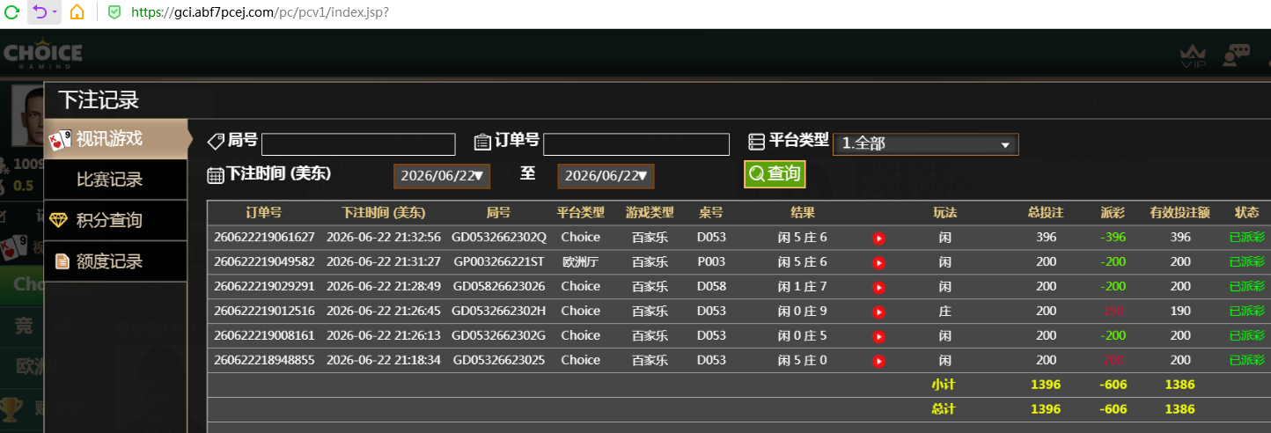Click the 小计 subtotal label

coord(944,385)
